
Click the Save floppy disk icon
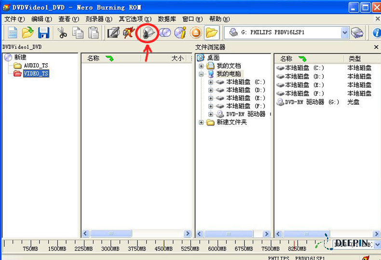(x=44, y=33)
